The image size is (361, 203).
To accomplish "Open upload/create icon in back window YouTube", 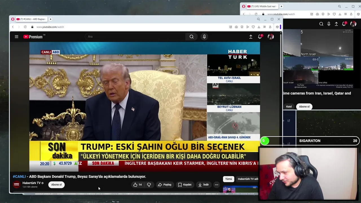I will 336,24.
